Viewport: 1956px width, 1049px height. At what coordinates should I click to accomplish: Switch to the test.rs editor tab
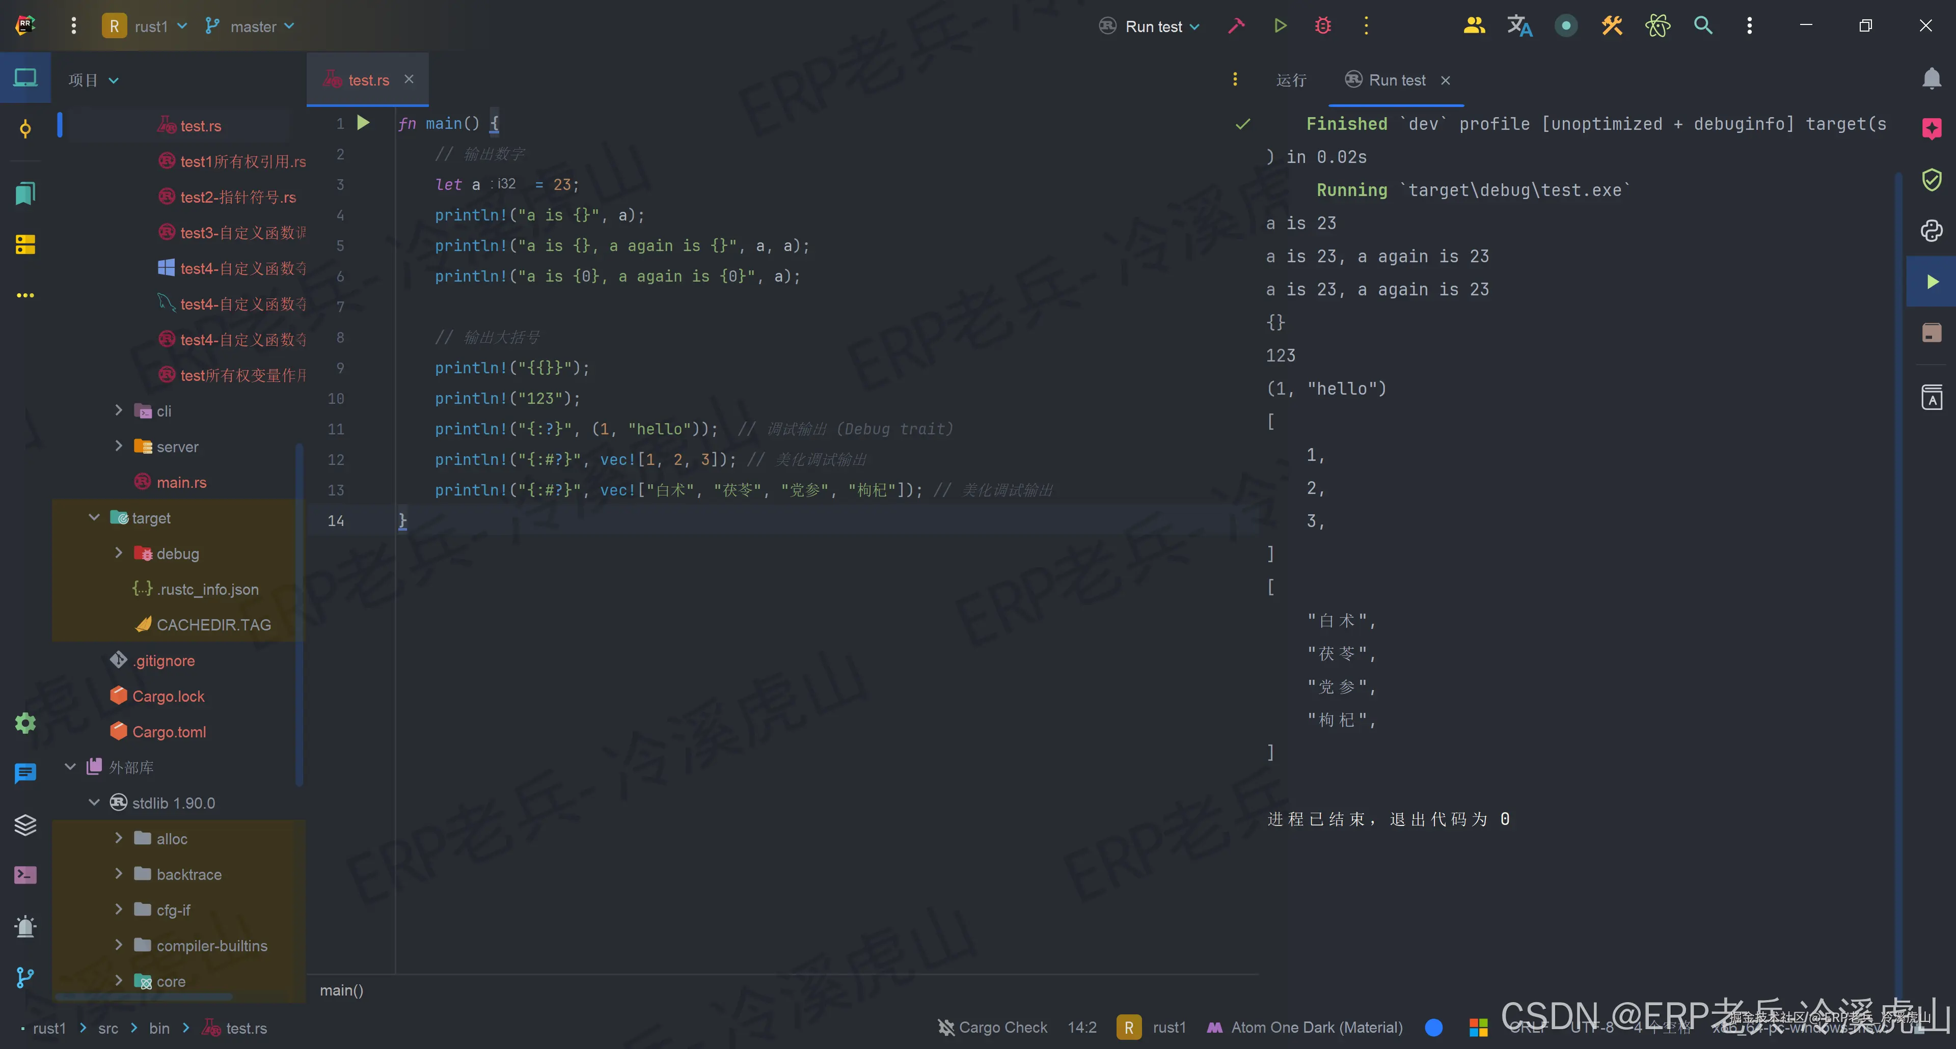point(368,80)
